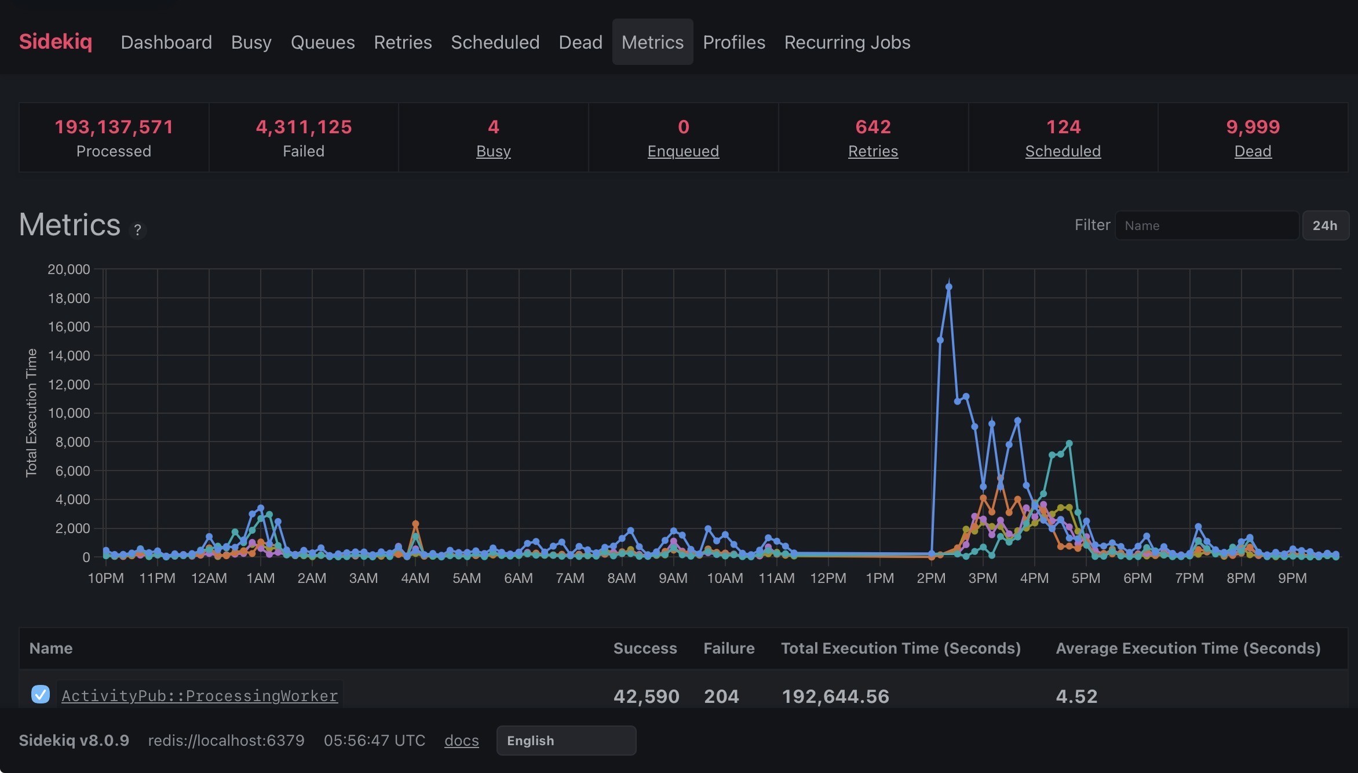
Task: Switch to the Dashboard tab
Action: pyautogui.click(x=166, y=42)
